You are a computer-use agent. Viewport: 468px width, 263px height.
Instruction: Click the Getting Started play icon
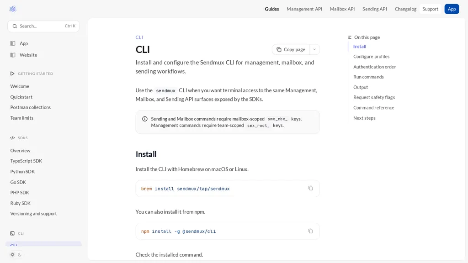pos(12,74)
